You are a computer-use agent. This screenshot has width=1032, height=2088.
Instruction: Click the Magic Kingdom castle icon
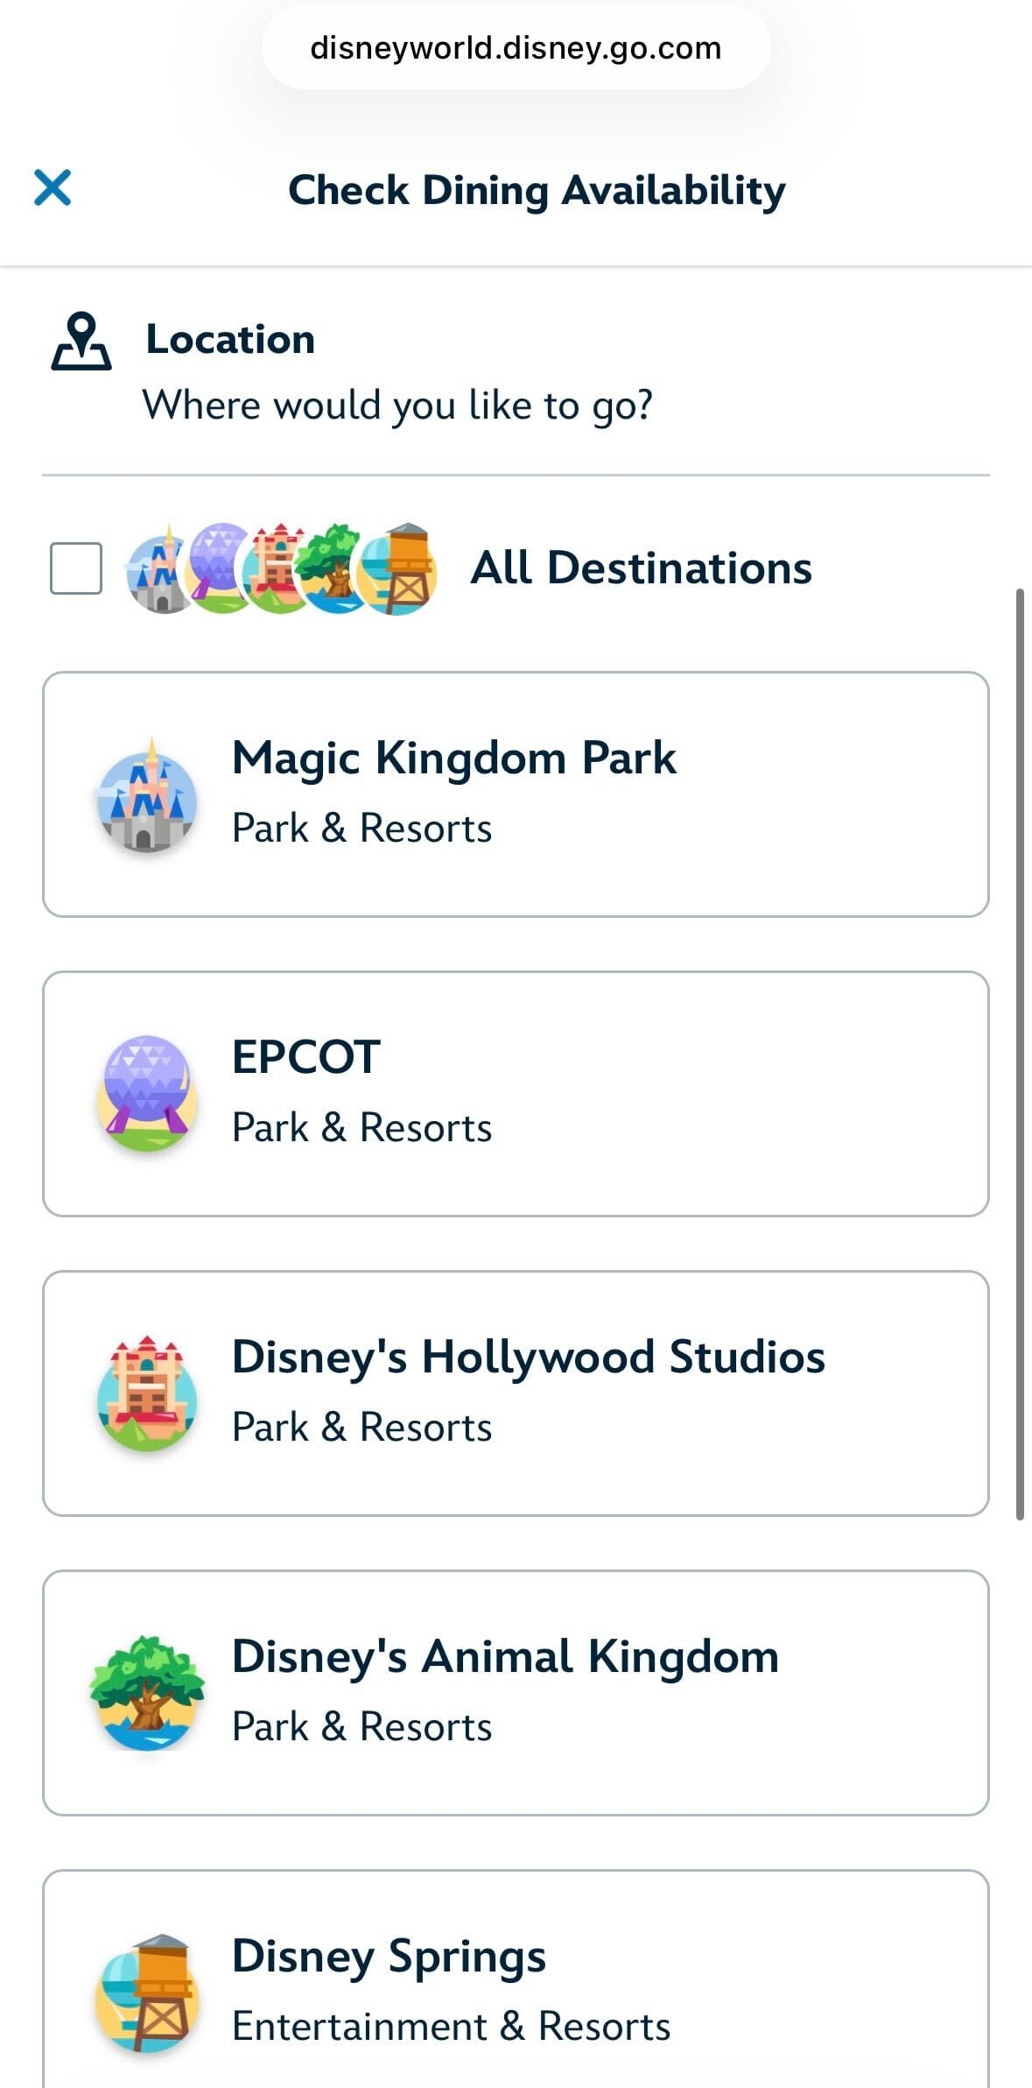click(147, 795)
